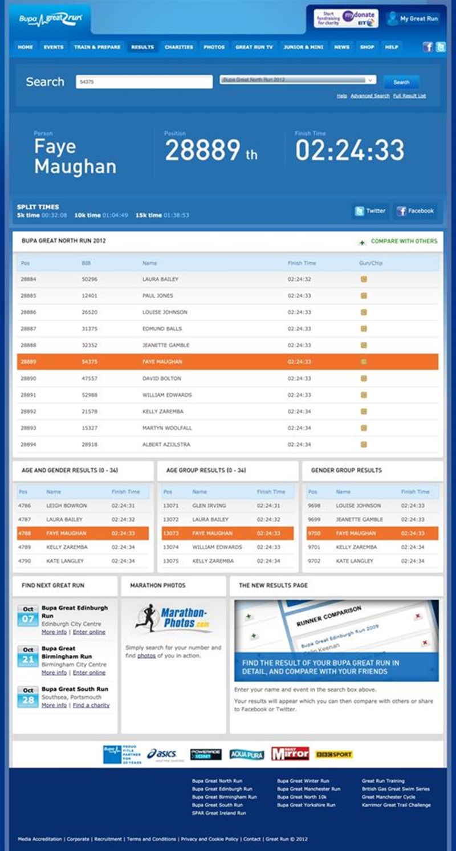Click Kate Langley in Gender Group Results
456x851 pixels.
(x=353, y=561)
